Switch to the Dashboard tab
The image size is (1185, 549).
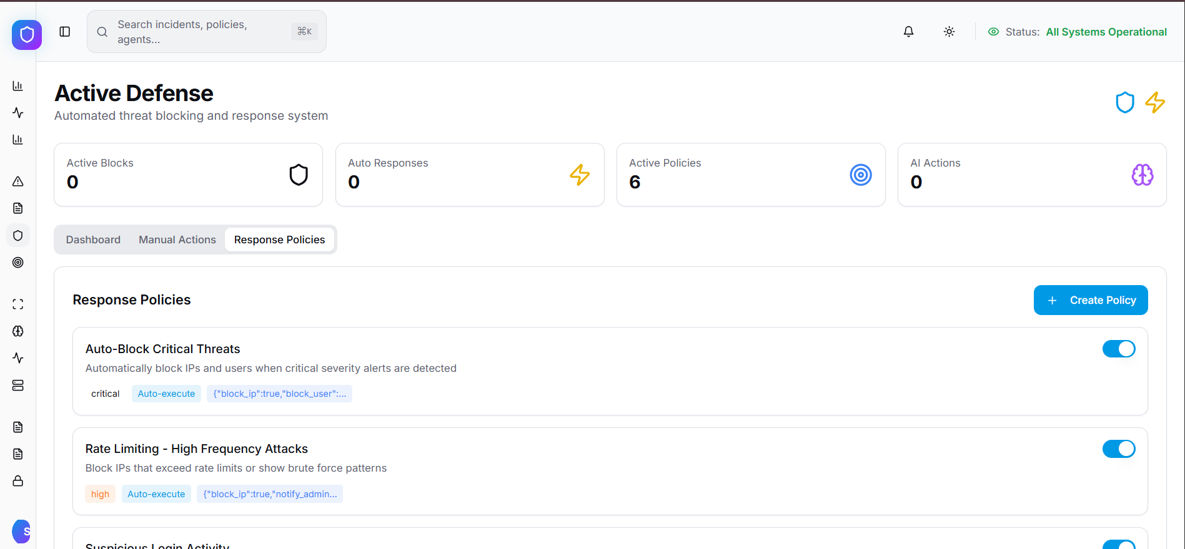coord(93,240)
